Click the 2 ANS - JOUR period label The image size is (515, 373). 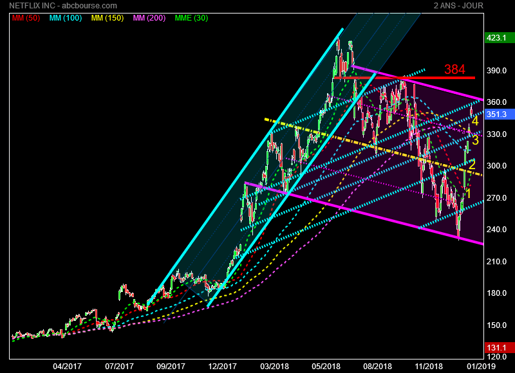(x=458, y=6)
